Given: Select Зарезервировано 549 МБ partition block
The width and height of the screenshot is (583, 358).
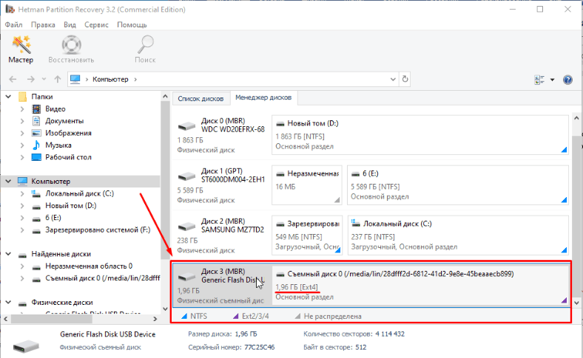Looking at the screenshot, I should [307, 235].
